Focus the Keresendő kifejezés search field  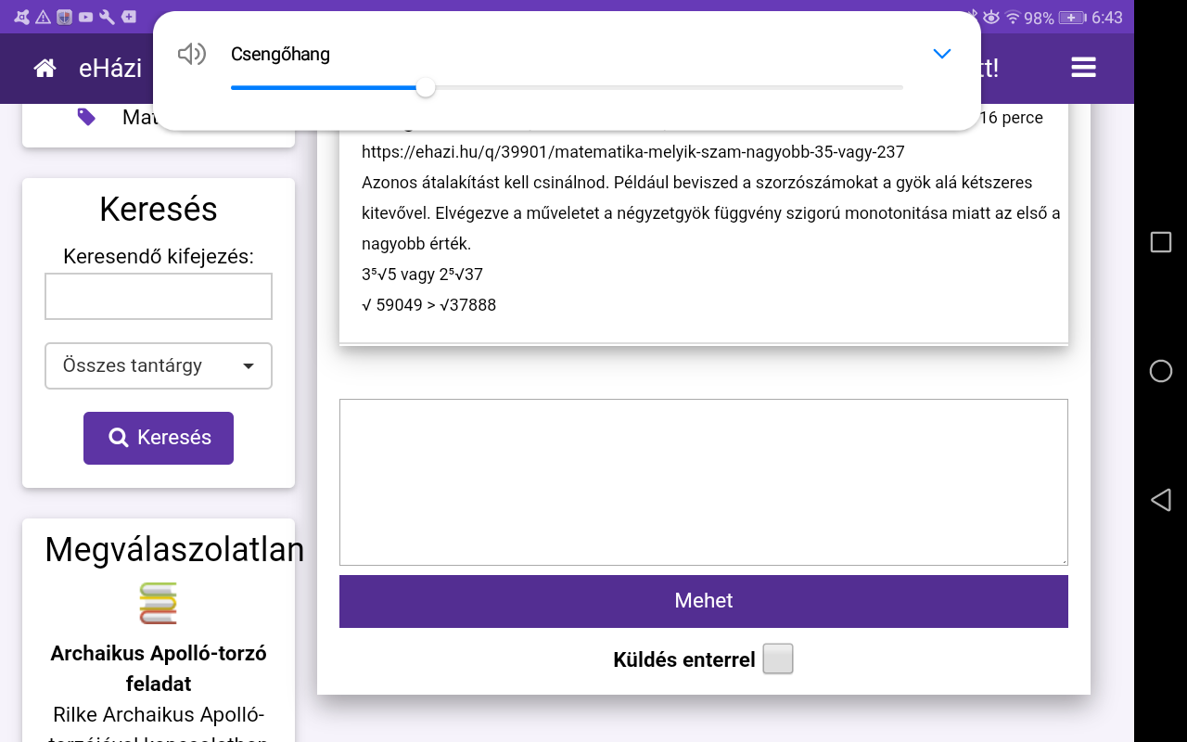pos(159,296)
